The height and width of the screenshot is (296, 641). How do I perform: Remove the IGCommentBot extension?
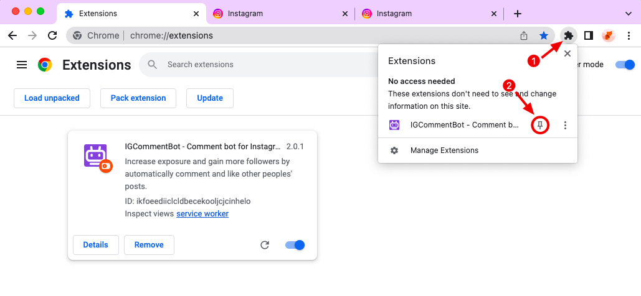[150, 244]
